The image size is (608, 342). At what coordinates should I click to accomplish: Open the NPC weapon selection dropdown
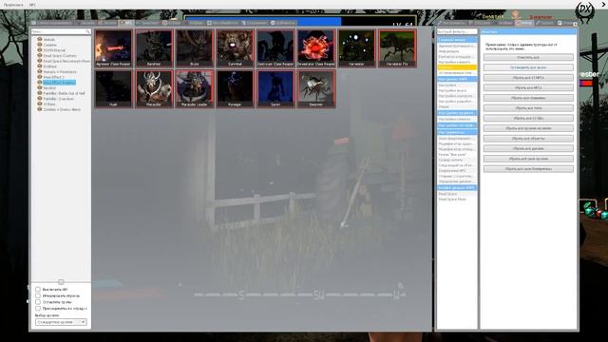pyautogui.click(x=61, y=322)
